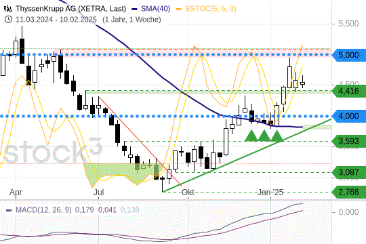Click the purple MACD legend color marker
The height and width of the screenshot is (244, 366).
pos(9,210)
